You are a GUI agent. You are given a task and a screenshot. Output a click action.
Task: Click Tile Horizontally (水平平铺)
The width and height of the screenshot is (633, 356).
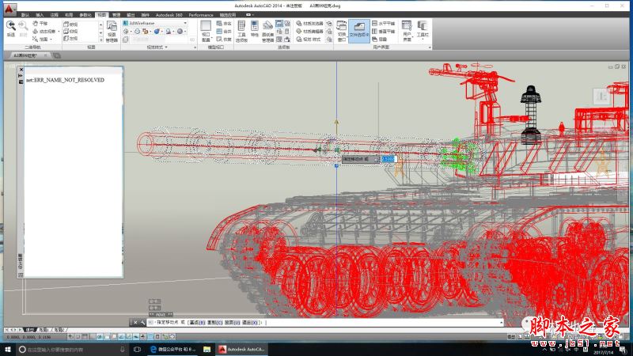(384, 24)
